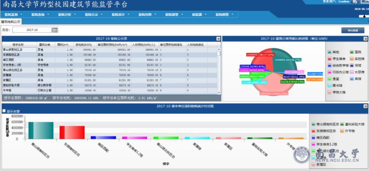Open the 能耗分析 dropdown menu
Viewport: 369px width, 171px height.
pos(67,15)
